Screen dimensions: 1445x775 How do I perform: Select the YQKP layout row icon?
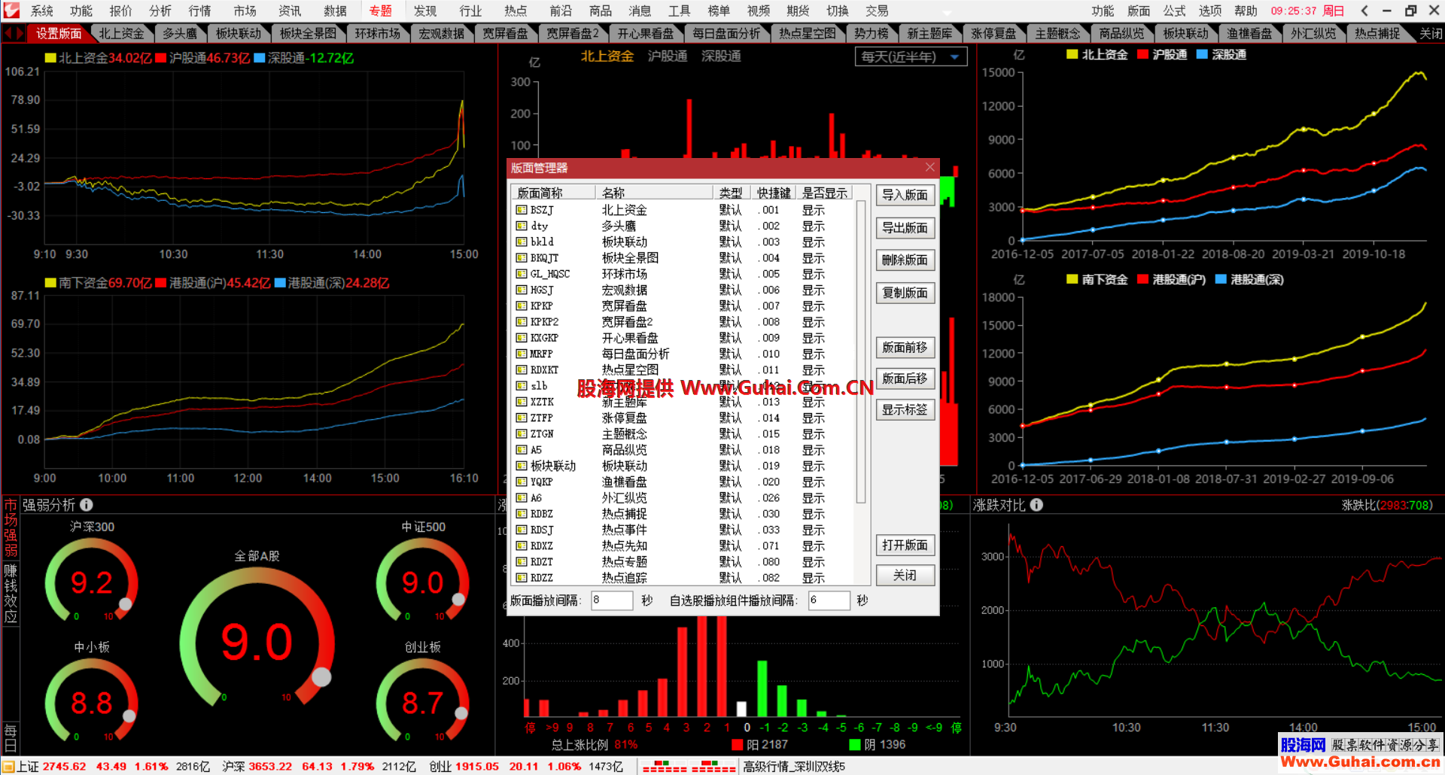pyautogui.click(x=521, y=482)
